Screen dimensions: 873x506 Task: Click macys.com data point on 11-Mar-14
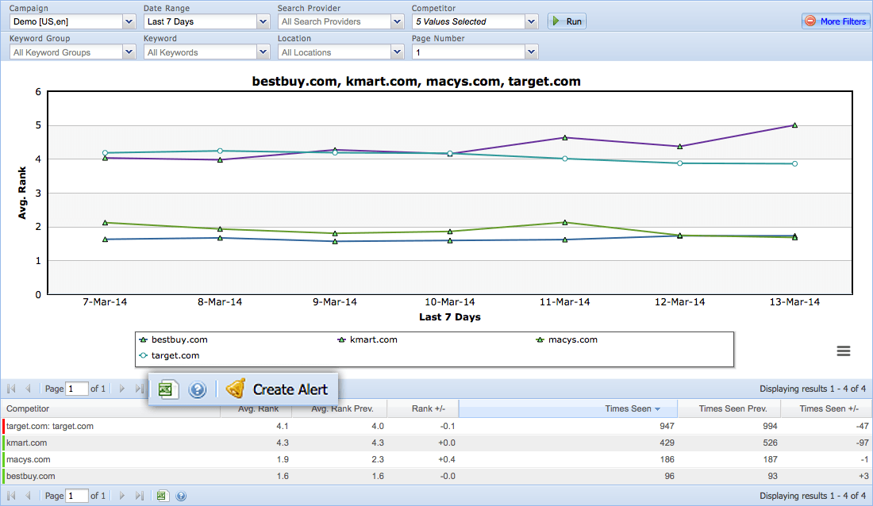click(x=564, y=223)
